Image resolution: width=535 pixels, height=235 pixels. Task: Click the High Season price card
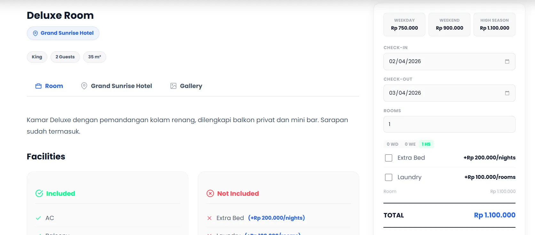494,25
